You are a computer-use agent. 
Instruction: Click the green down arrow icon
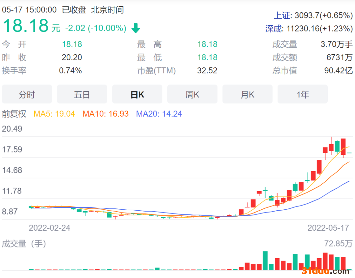tap(135, 29)
